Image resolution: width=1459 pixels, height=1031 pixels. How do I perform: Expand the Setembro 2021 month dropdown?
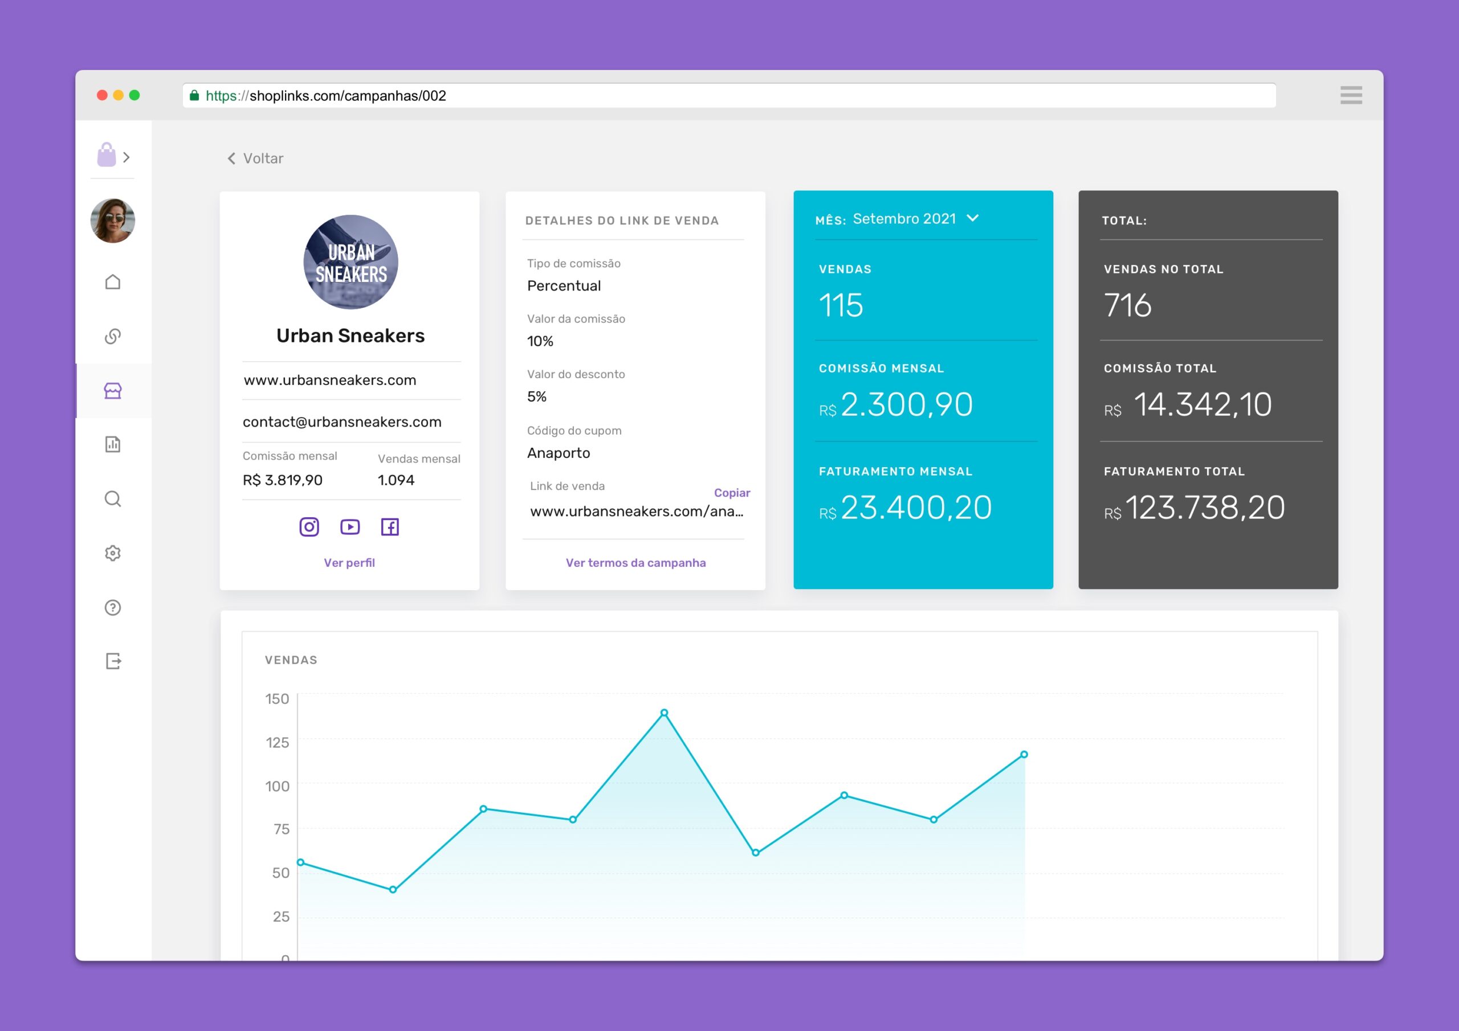972,219
